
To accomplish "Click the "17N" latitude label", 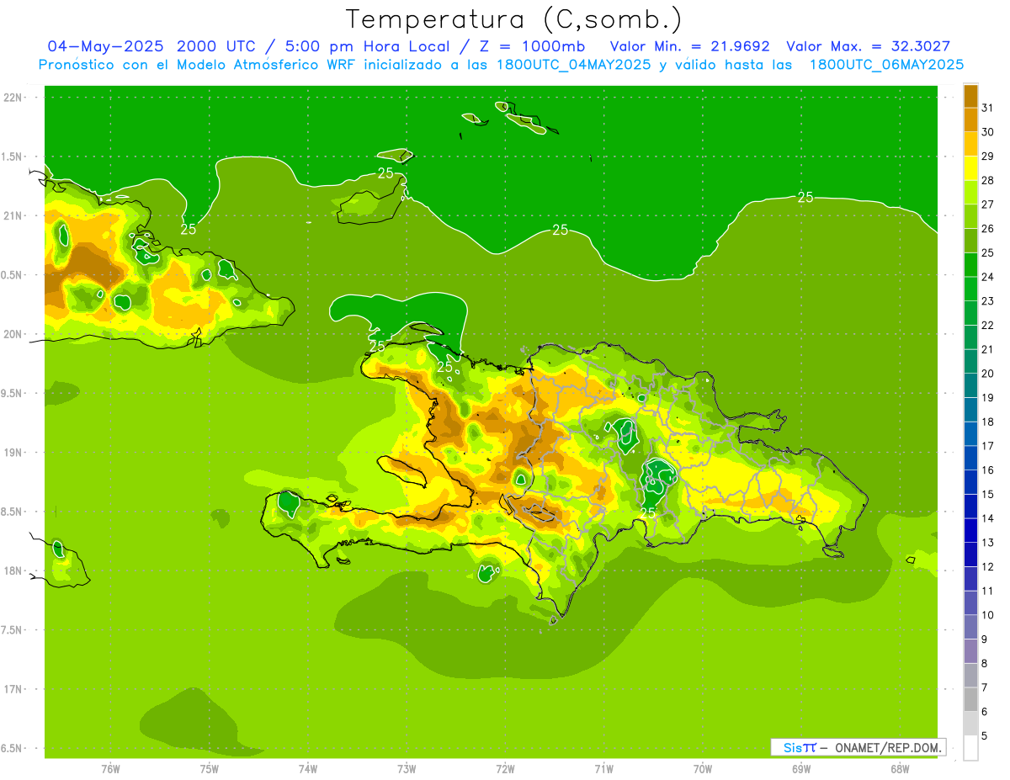I will (14, 689).
